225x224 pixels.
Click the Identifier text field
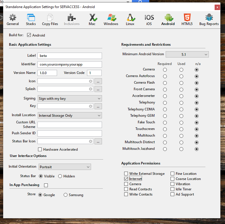point(69,64)
